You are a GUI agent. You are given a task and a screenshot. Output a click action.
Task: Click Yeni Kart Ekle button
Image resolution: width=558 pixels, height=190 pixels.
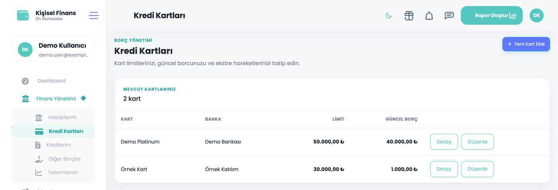[x=526, y=44]
